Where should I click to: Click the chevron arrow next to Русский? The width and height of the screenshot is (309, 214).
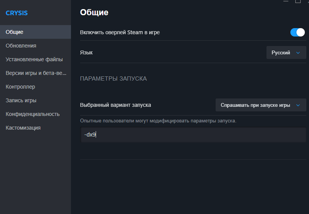[x=298, y=53]
